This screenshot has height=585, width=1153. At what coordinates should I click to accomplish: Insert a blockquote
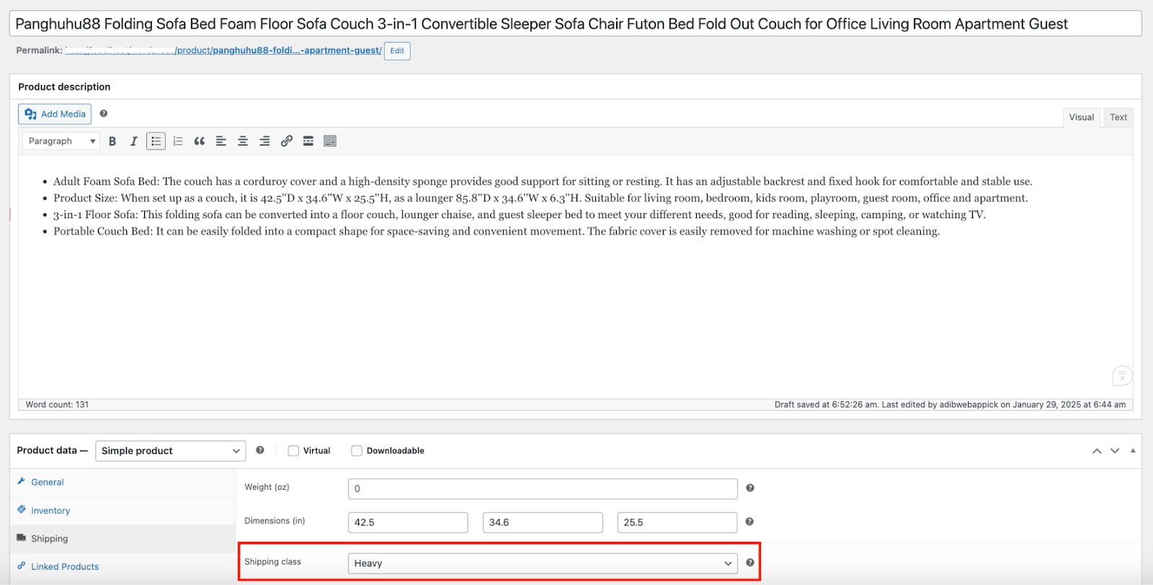200,141
